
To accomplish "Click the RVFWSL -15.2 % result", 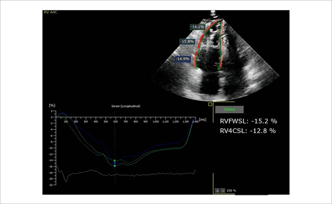I will pos(249,121).
